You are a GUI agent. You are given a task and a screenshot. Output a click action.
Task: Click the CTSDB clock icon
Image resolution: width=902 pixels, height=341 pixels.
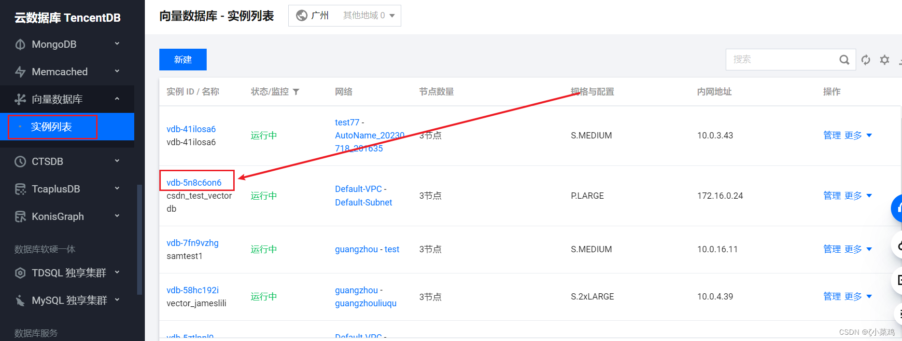20,162
